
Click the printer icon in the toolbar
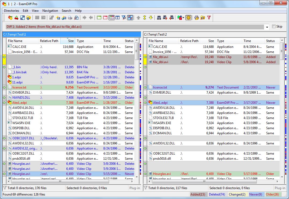70,18
